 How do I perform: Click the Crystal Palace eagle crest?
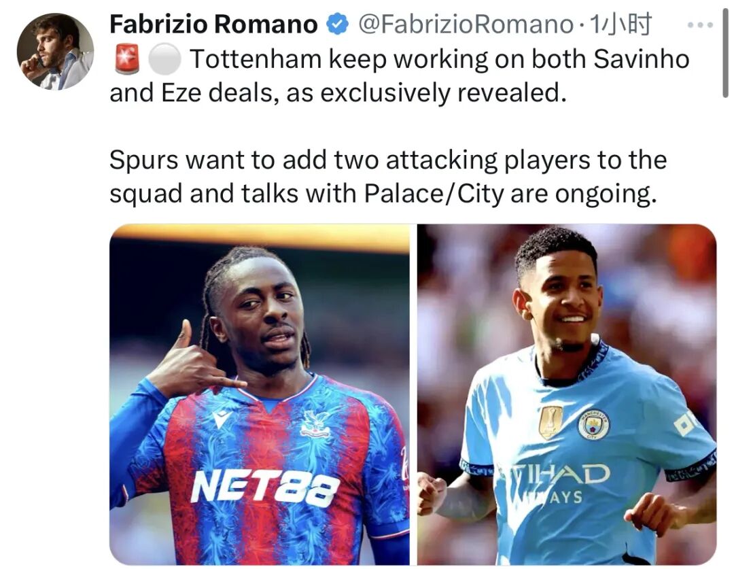tap(315, 424)
